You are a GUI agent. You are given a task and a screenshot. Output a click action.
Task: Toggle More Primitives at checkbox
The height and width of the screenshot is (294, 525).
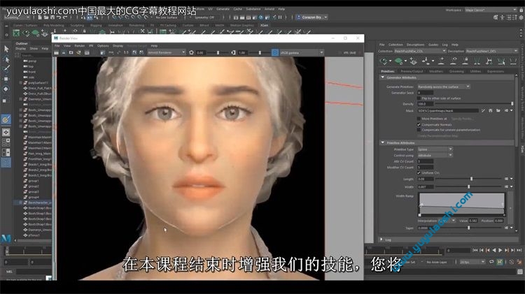click(x=419, y=119)
